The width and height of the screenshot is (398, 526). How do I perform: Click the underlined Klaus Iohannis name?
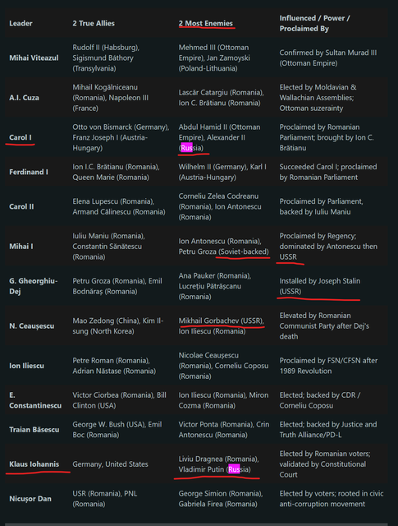[x=34, y=464]
